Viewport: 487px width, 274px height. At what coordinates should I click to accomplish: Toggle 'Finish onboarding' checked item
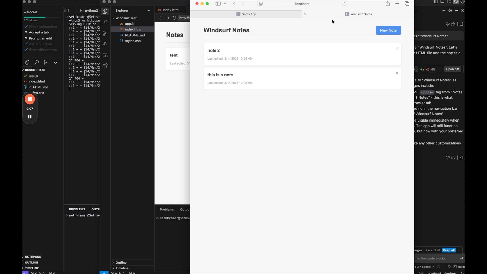pyautogui.click(x=41, y=27)
